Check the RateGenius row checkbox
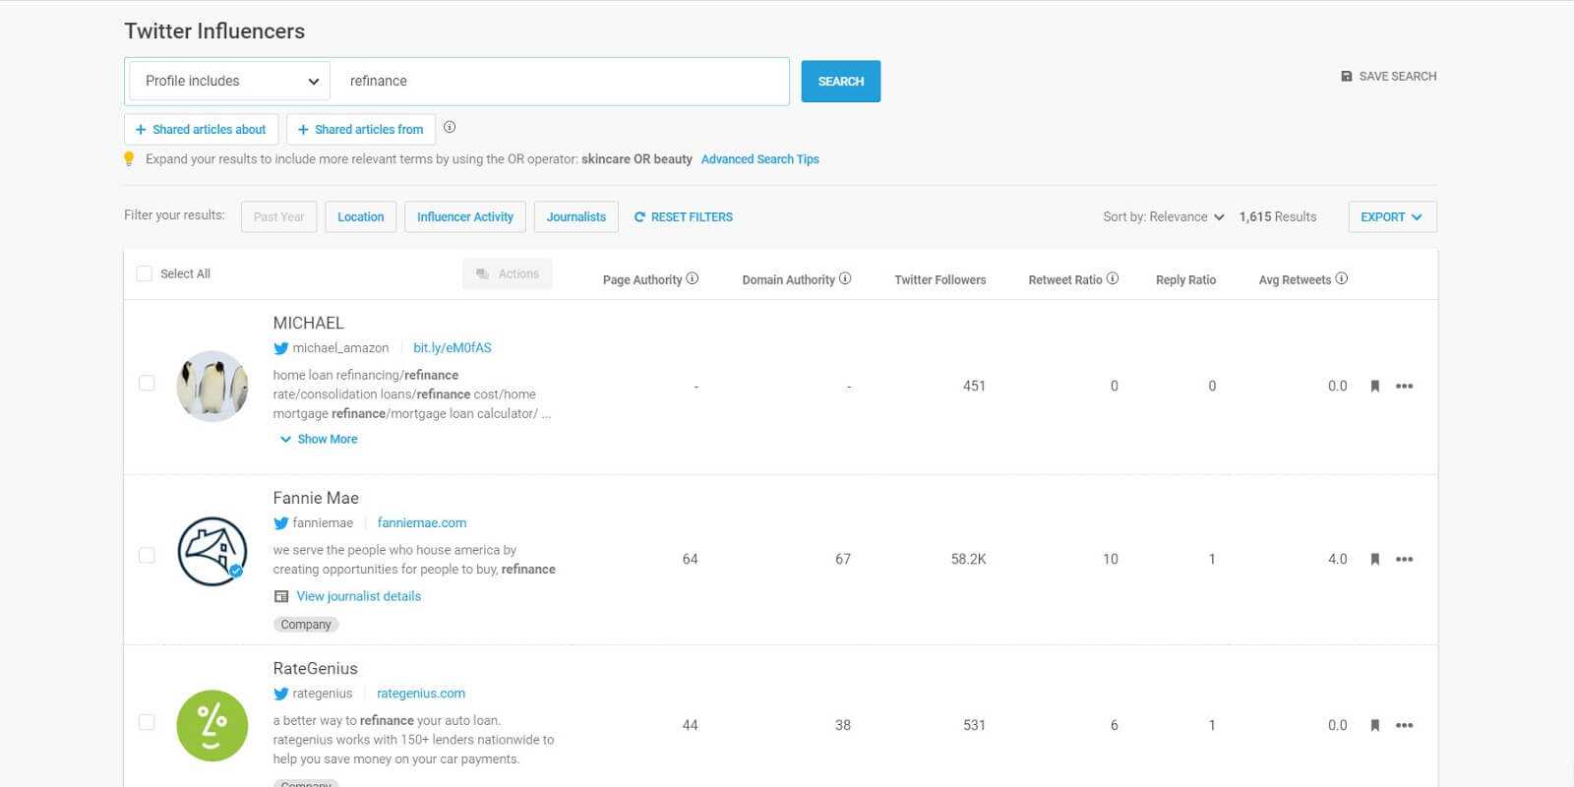The height and width of the screenshot is (787, 1574). pos(147,722)
